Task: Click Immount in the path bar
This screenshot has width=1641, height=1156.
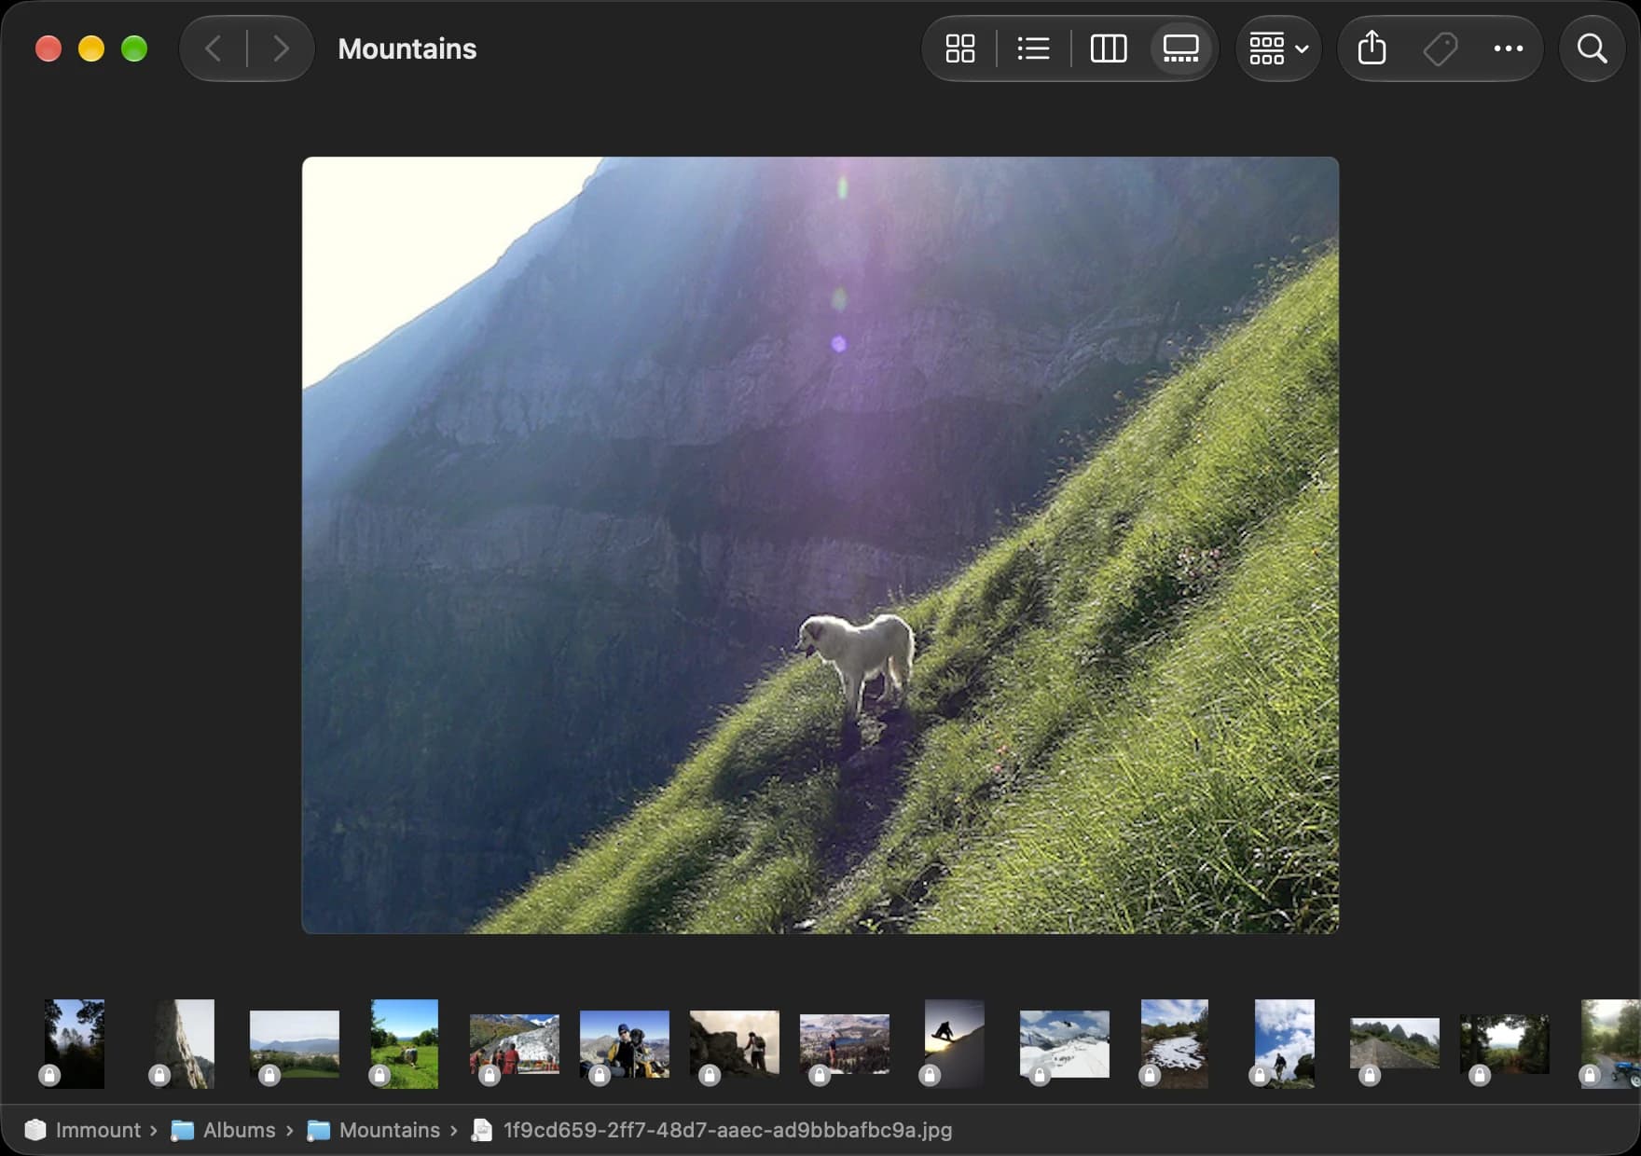Action: [x=83, y=1130]
